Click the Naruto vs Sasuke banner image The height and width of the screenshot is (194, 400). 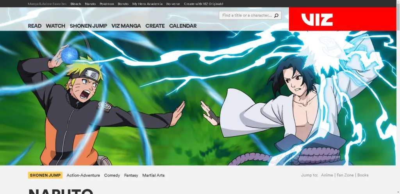(198, 98)
